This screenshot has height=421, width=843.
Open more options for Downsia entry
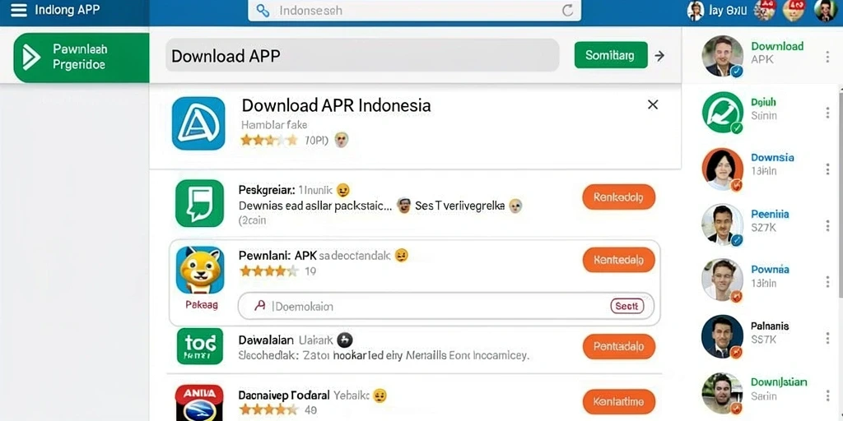(x=827, y=169)
